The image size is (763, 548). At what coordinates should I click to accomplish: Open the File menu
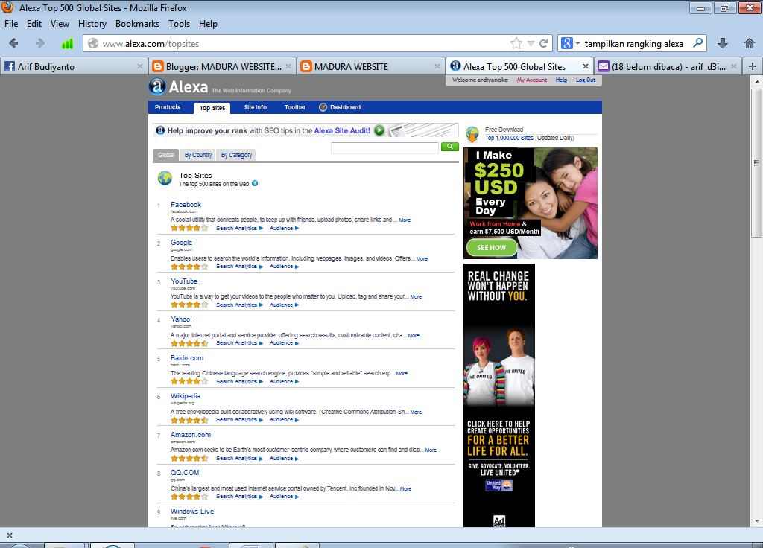pos(11,24)
